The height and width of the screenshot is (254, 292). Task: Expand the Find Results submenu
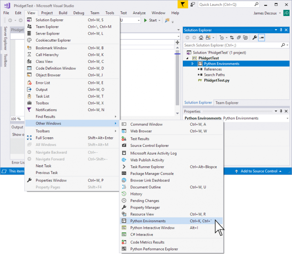115,117
